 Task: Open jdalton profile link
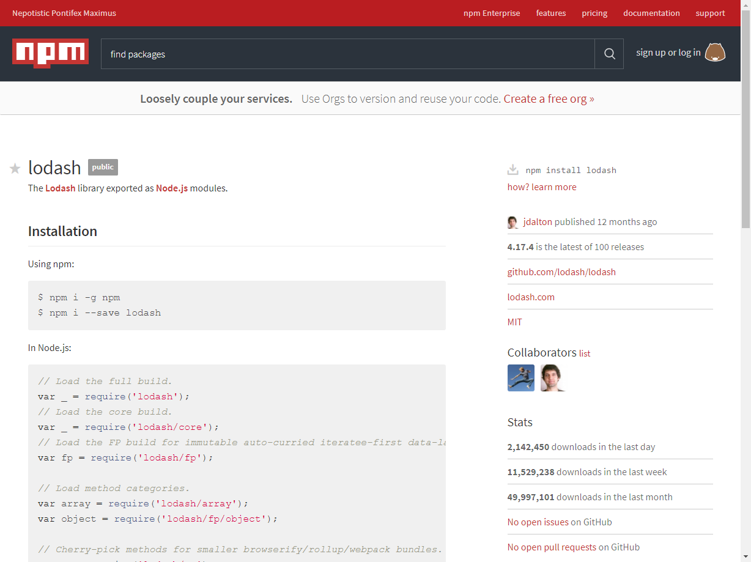[538, 222]
